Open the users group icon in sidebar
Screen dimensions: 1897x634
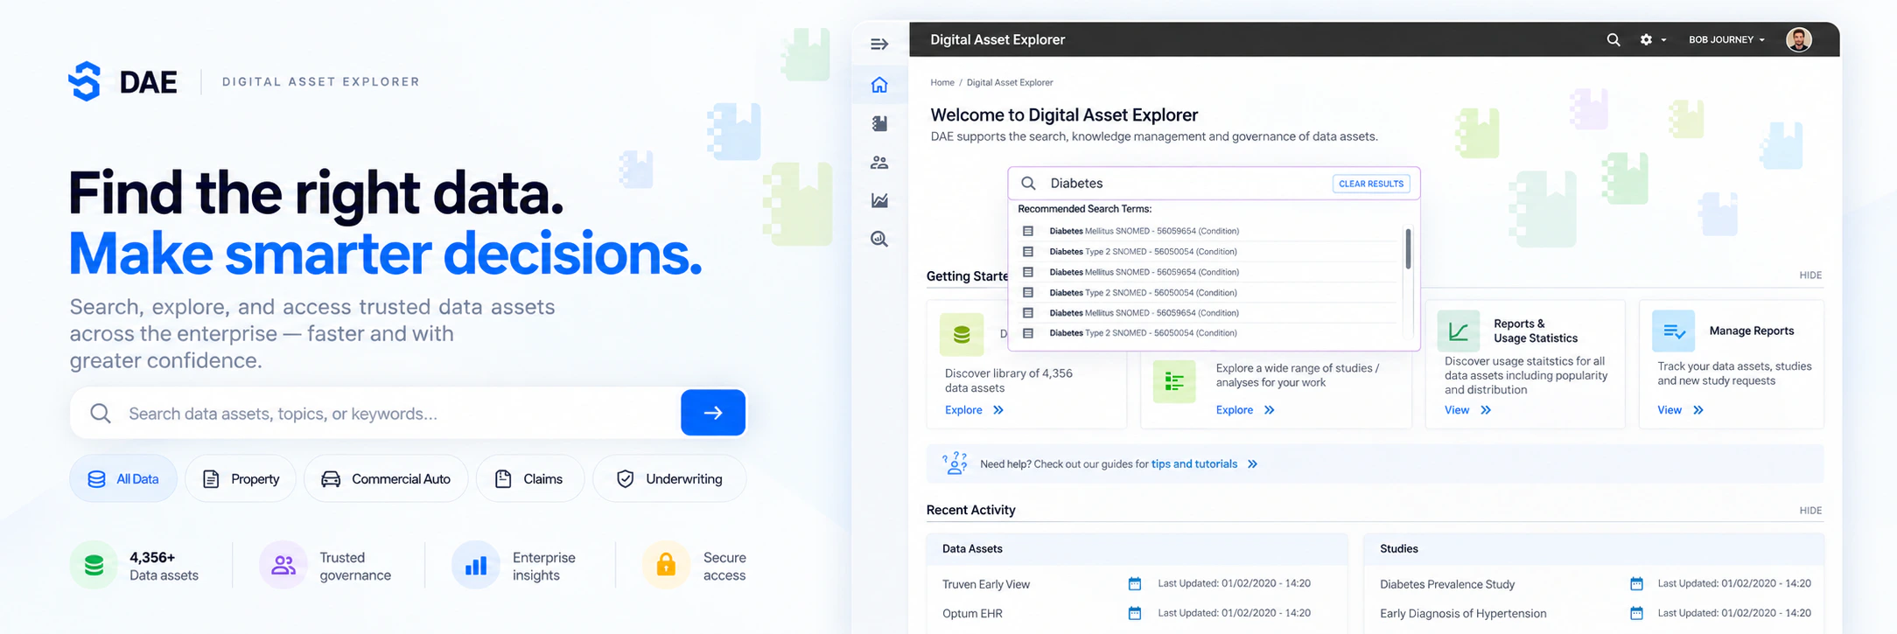pyautogui.click(x=879, y=163)
